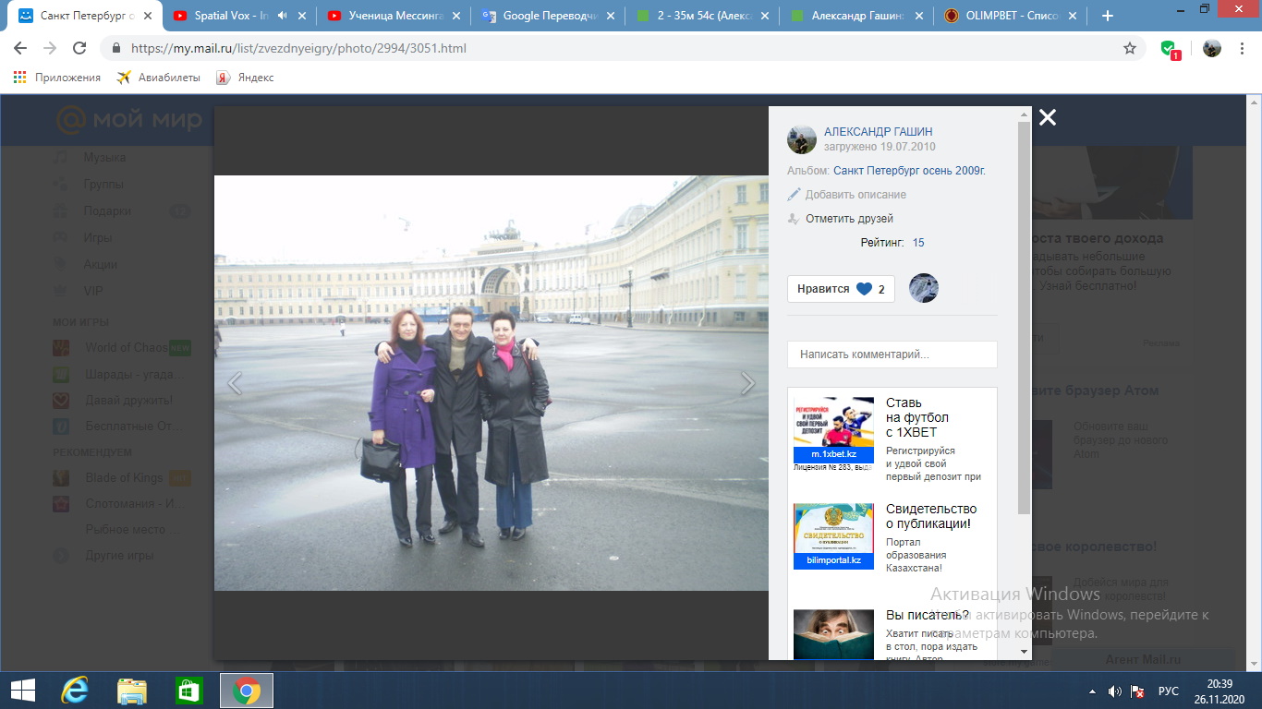Bookmark the page with the star icon

click(x=1130, y=48)
